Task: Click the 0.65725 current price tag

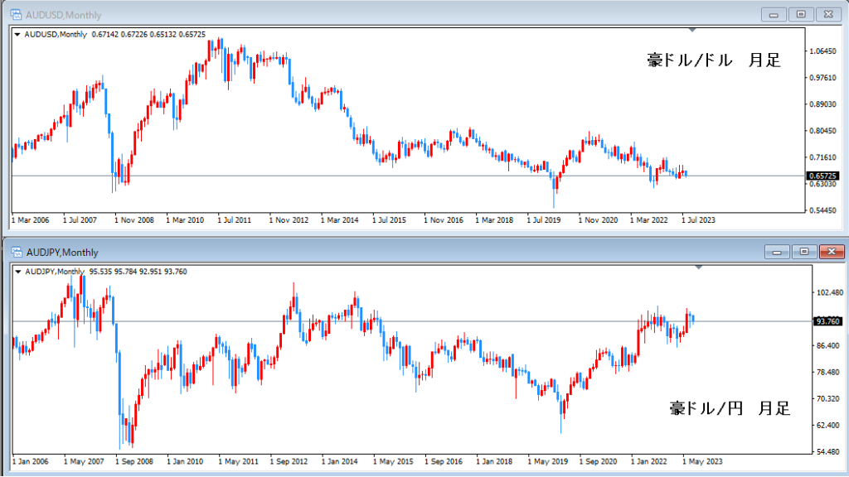Action: click(x=824, y=176)
